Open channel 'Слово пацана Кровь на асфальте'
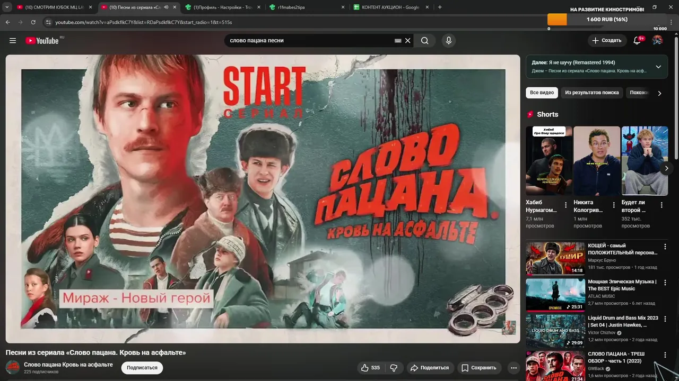679x381 pixels. coord(68,365)
